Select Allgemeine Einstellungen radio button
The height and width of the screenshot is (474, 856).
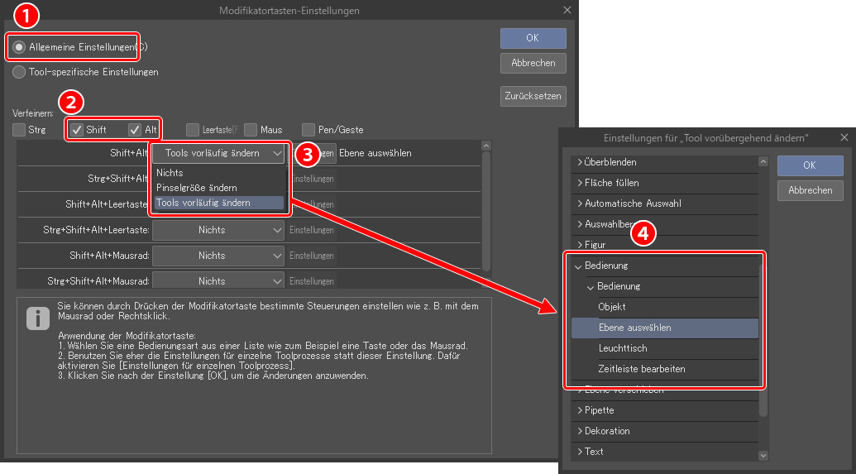[x=19, y=48]
